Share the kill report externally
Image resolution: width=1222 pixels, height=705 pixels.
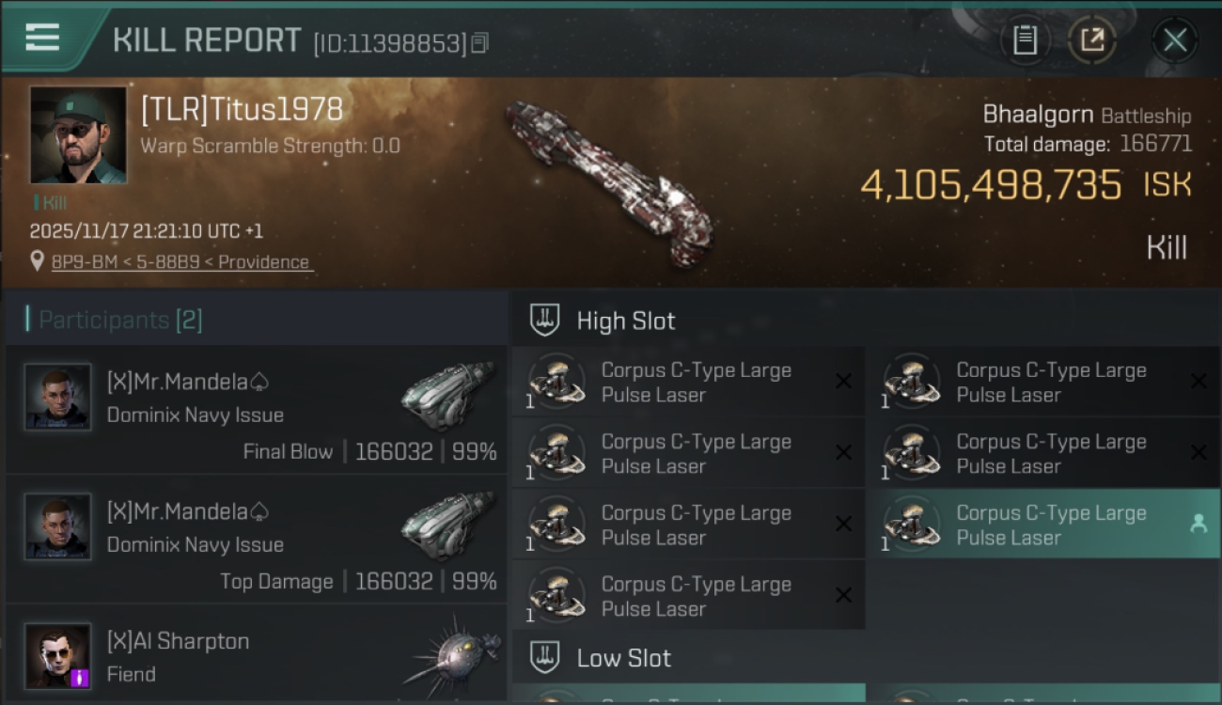pos(1092,40)
